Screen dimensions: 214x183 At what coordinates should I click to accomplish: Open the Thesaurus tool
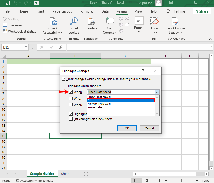(x=13, y=25)
